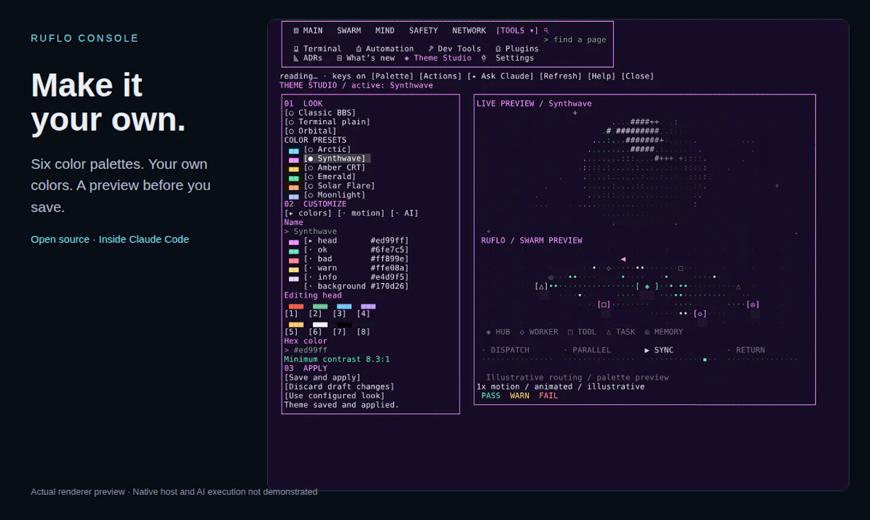
Task: Choose the Amber CRT color preset
Action: [x=334, y=167]
